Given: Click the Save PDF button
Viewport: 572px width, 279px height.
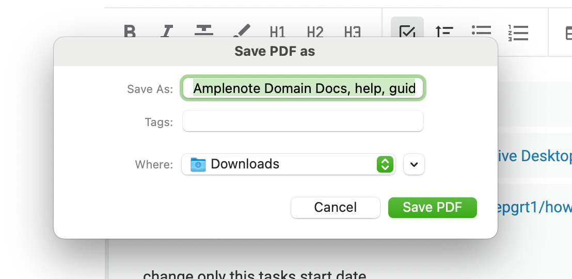Looking at the screenshot, I should 432,207.
